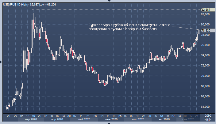Click the 64,000 level on price axis
The height and width of the screenshot is (124, 216).
point(205,107)
